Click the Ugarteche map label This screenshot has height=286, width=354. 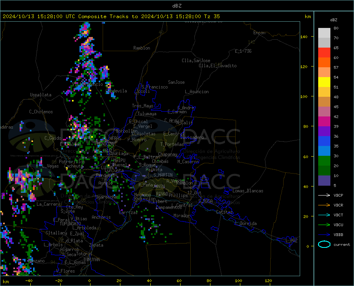(106, 197)
